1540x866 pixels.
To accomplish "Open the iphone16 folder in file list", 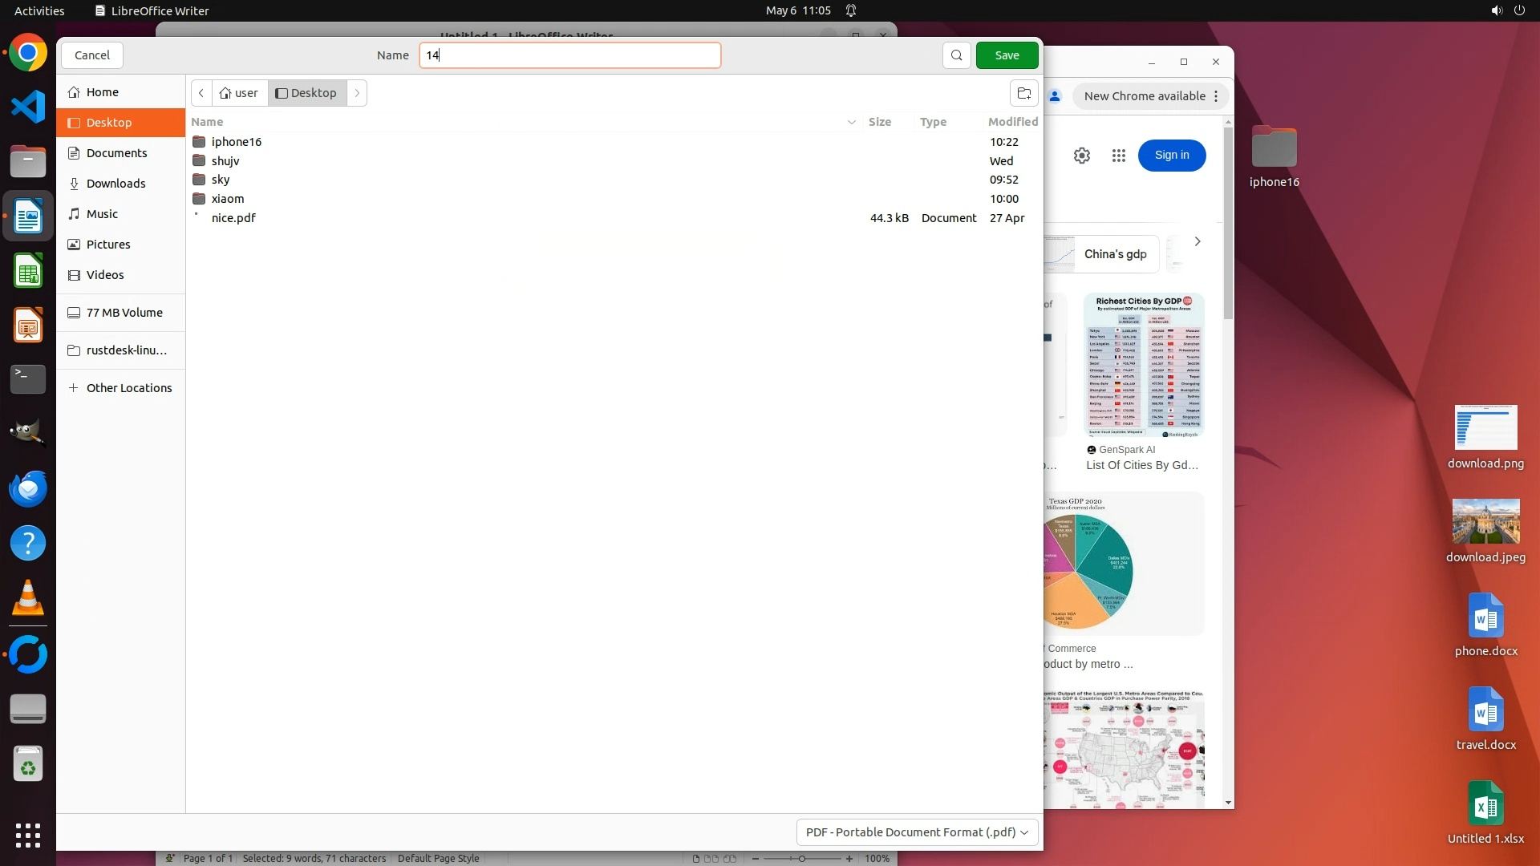I will point(236,142).
